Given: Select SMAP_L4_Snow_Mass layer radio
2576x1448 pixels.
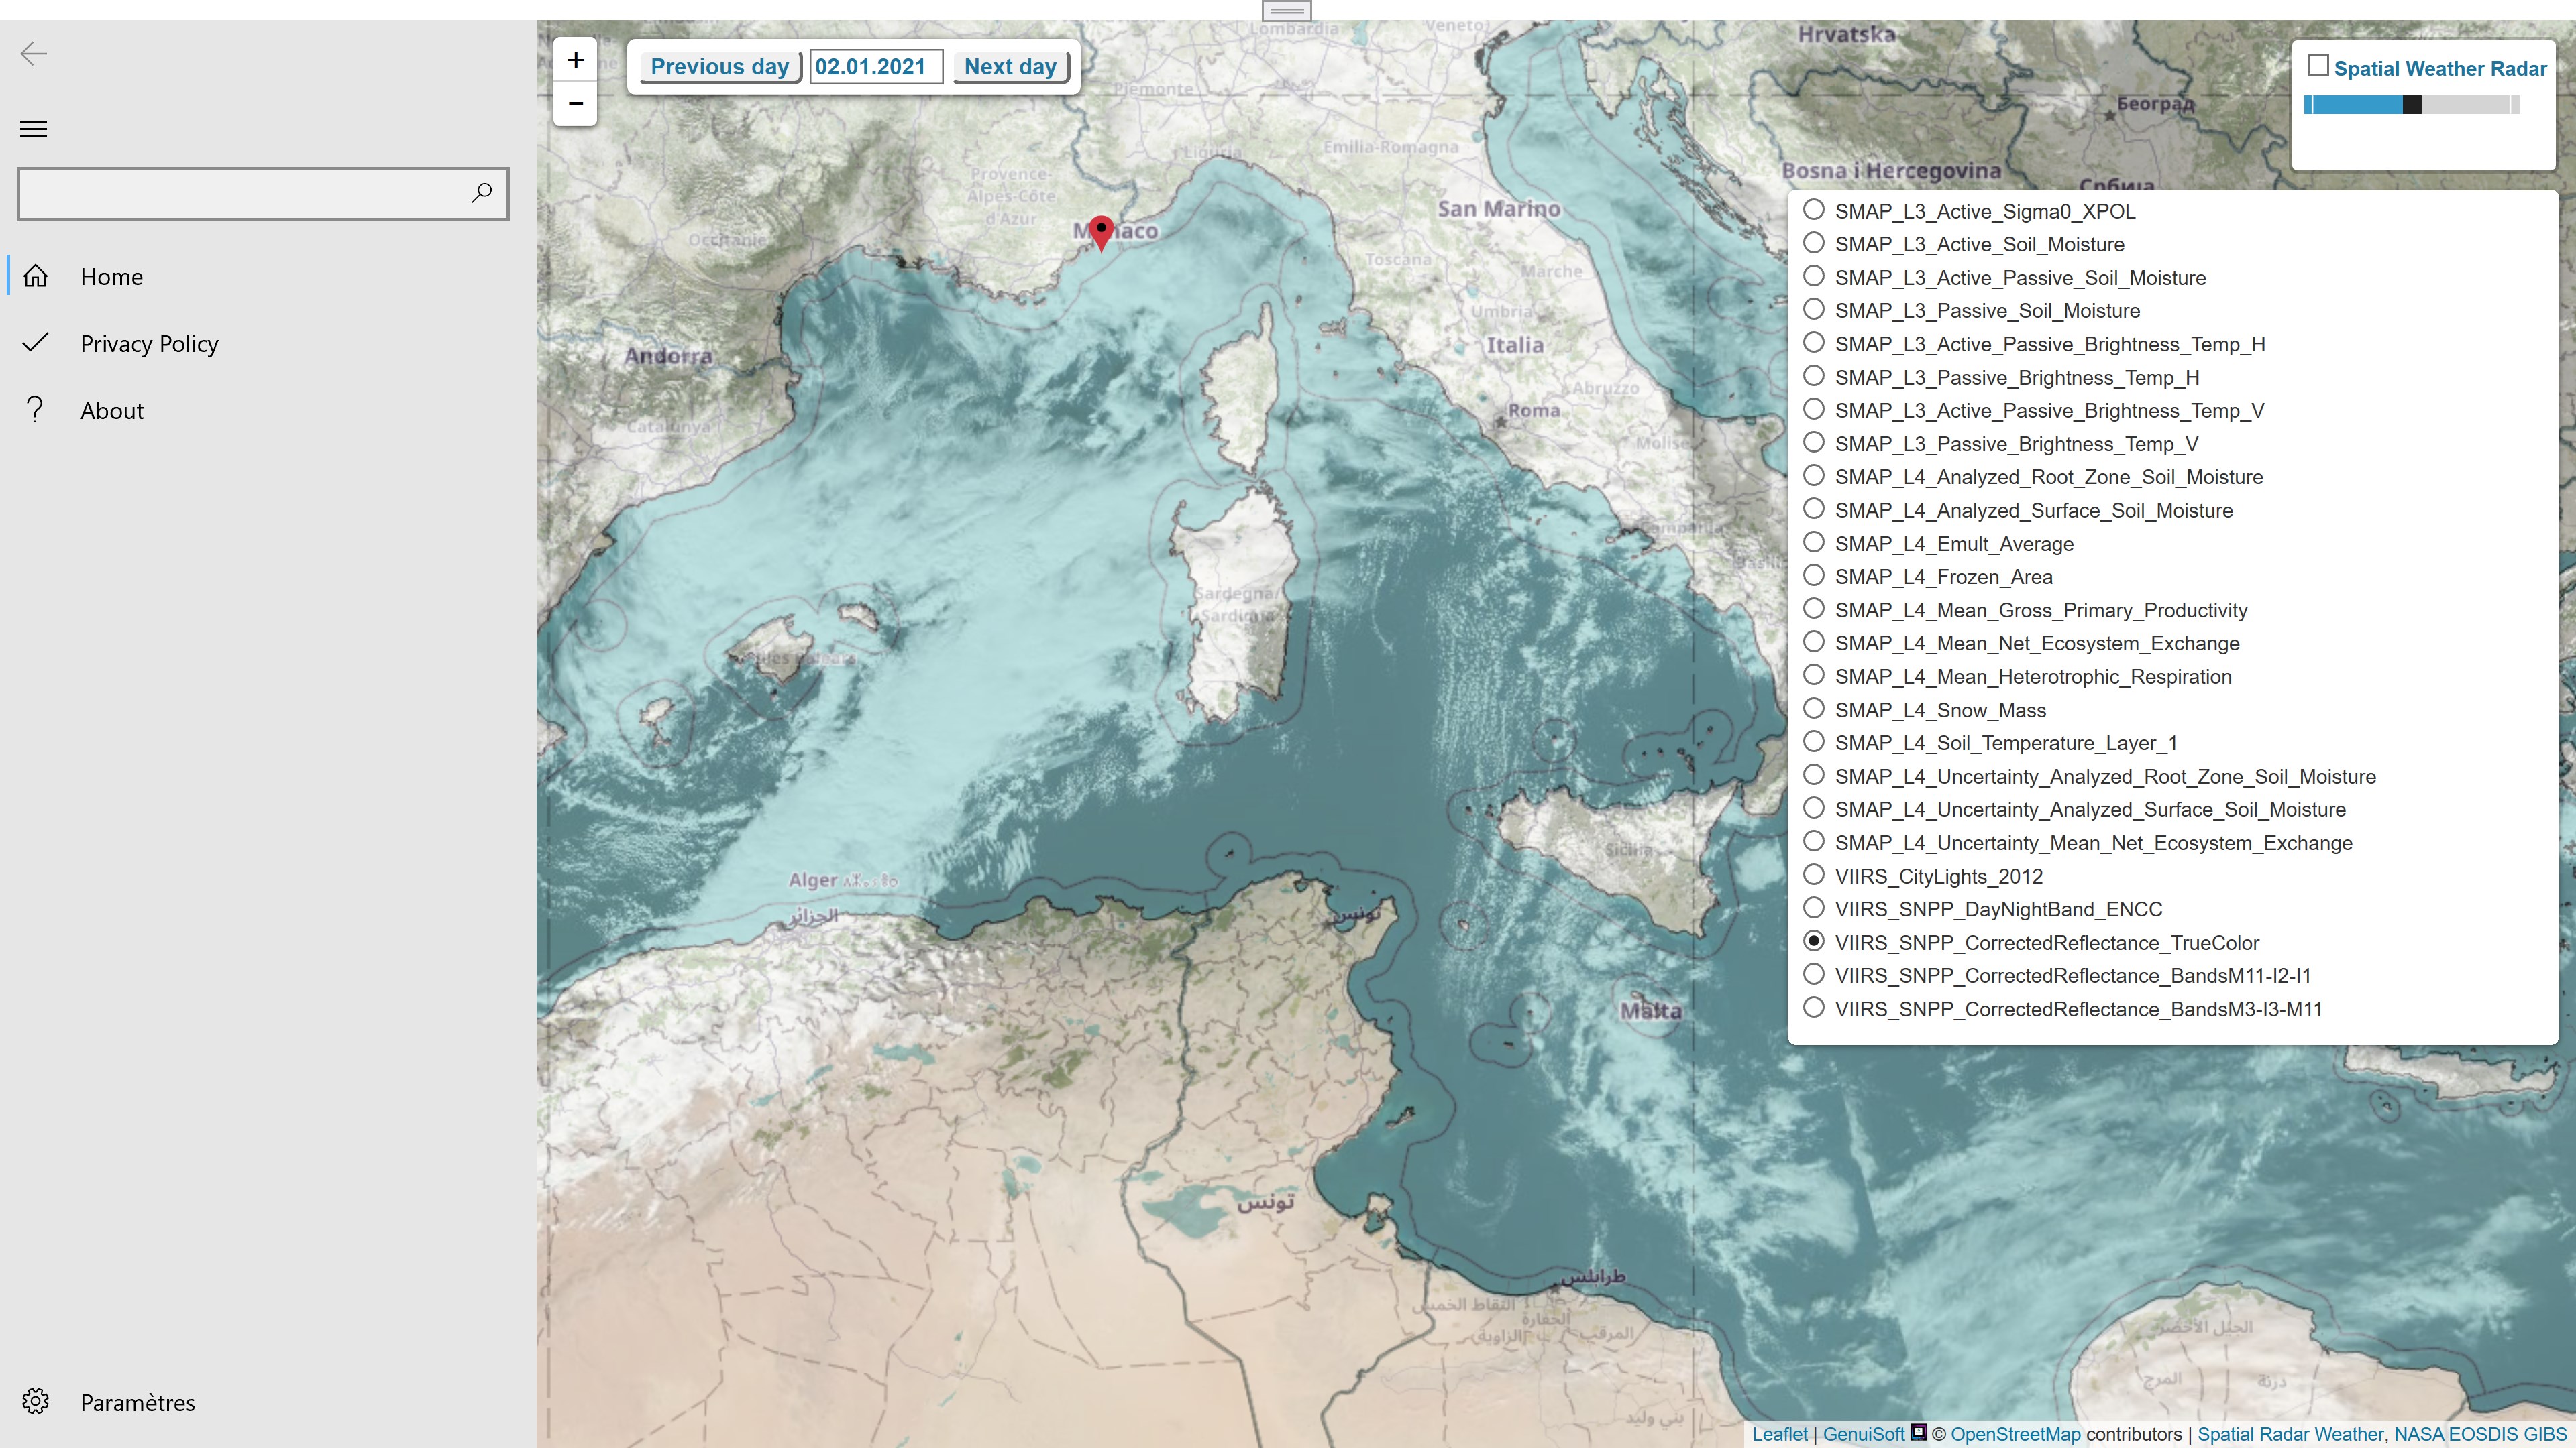Looking at the screenshot, I should pos(1813,709).
